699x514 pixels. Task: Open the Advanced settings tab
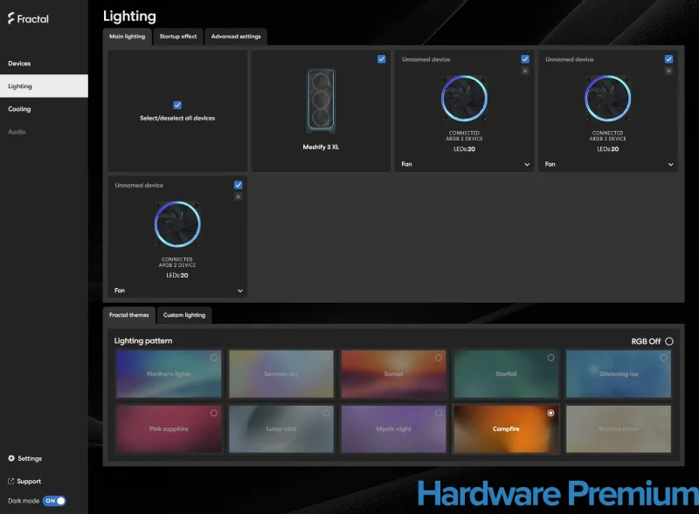236,37
